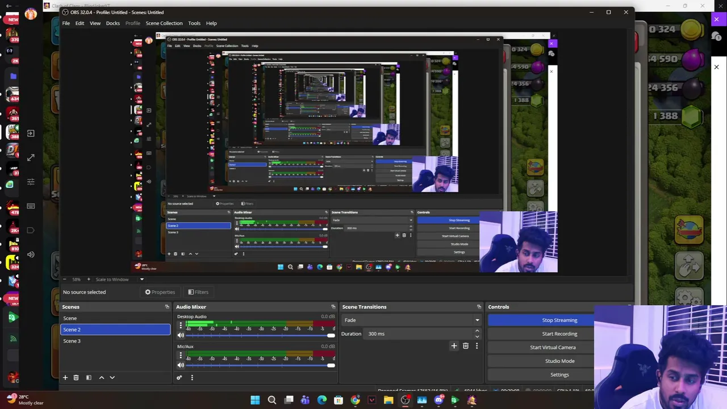Select Scene 2 in the Scenes list
Viewport: 727px width, 409px height.
click(x=115, y=329)
